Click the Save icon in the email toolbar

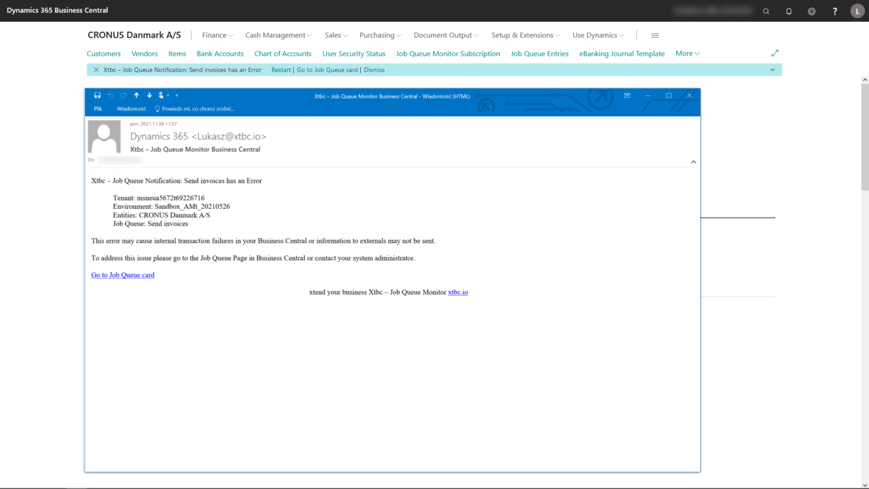[x=98, y=95]
